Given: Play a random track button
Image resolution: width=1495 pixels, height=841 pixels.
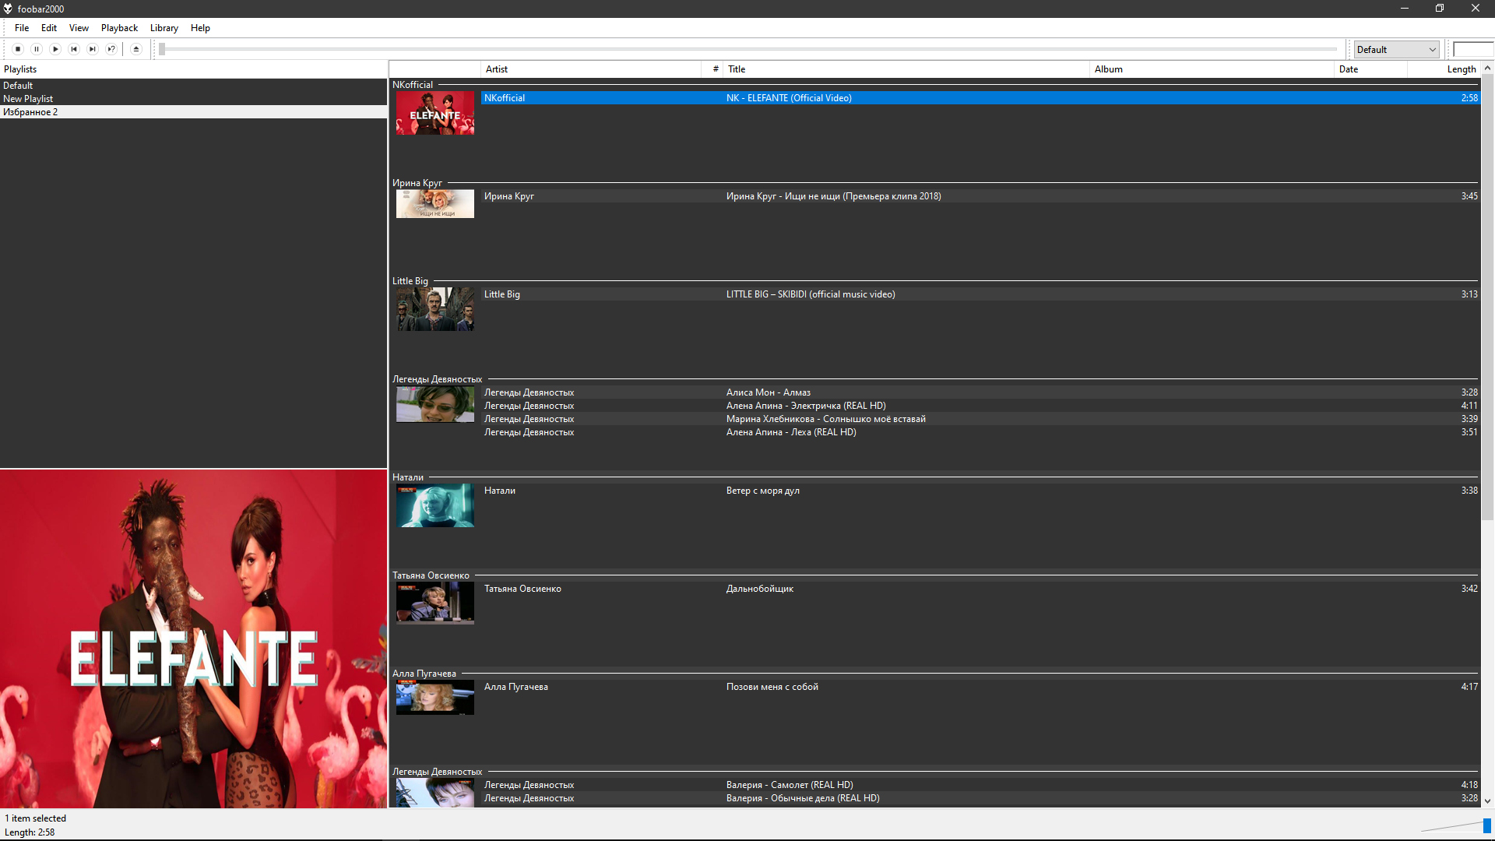Looking at the screenshot, I should [x=111, y=49].
